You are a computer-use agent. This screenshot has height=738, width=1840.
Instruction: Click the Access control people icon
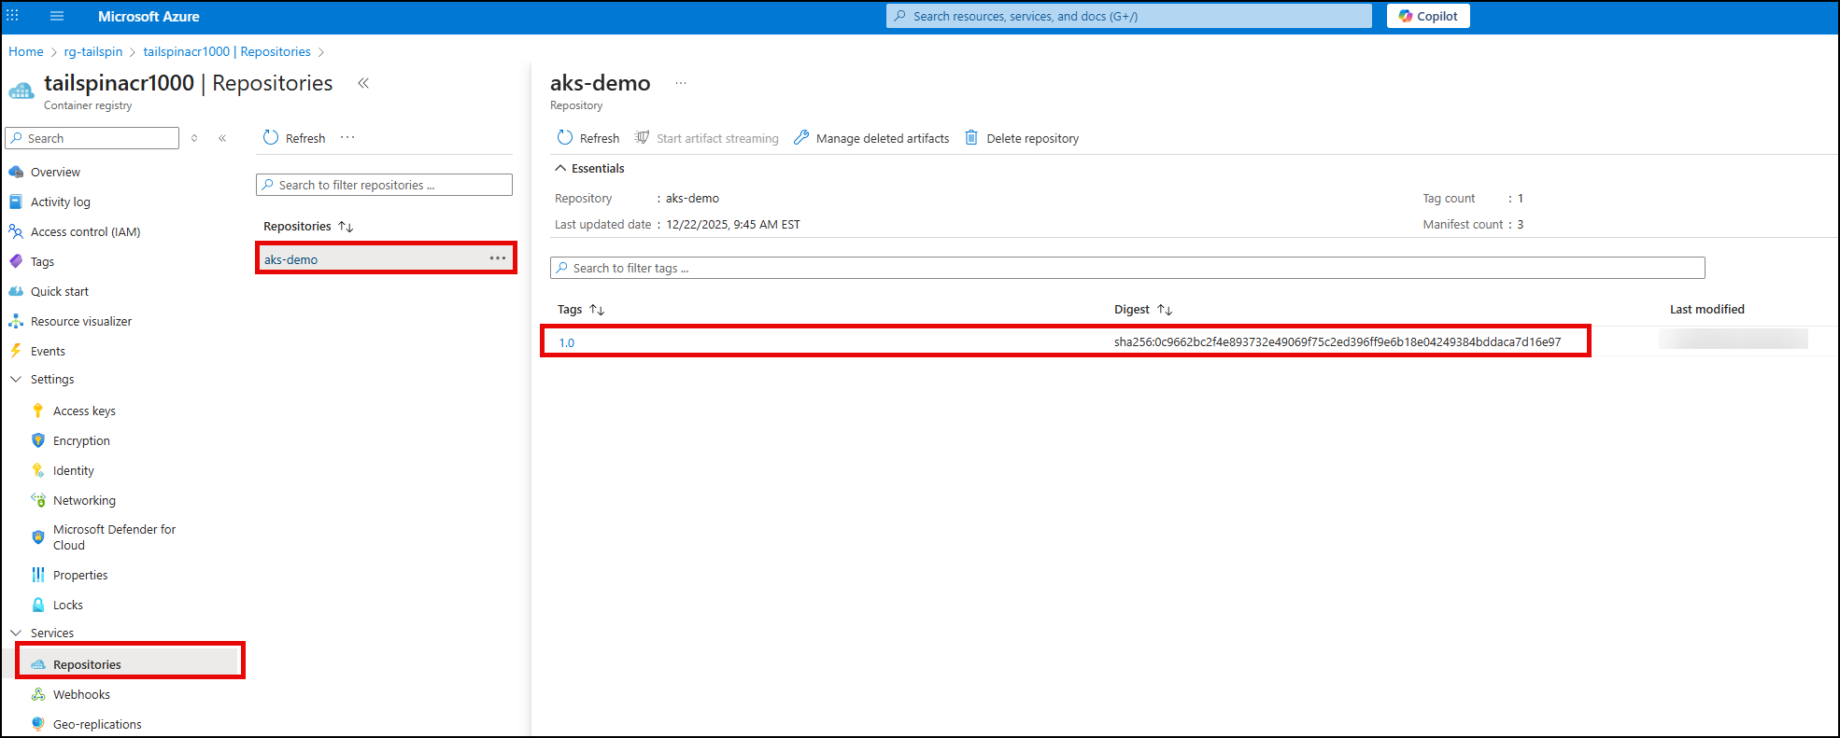click(16, 232)
